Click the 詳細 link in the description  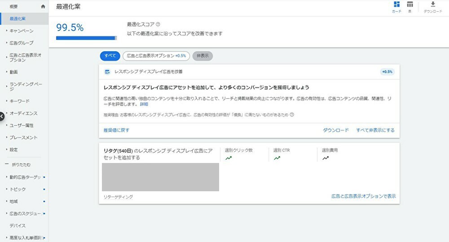click(144, 104)
